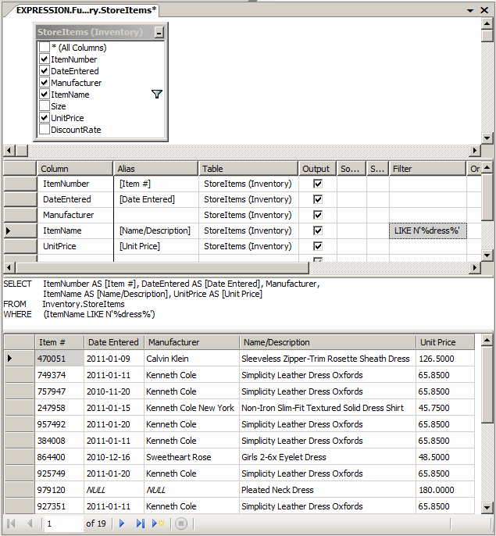Click the filter funnel icon beside ItemName
The width and height of the screenshot is (496, 536).
[156, 94]
